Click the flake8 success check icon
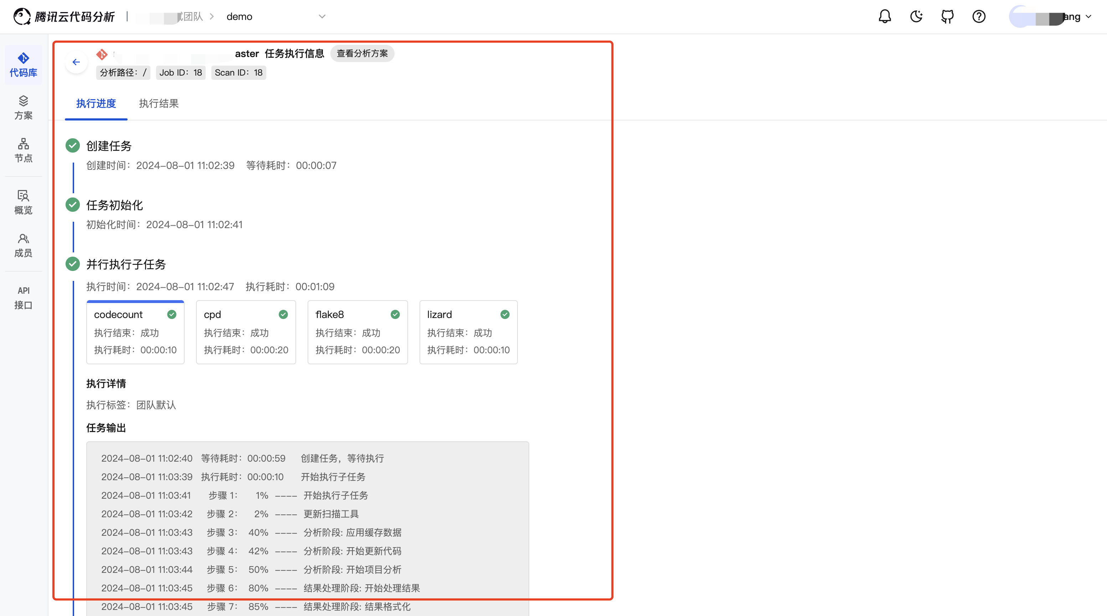The image size is (1107, 616). click(x=395, y=314)
